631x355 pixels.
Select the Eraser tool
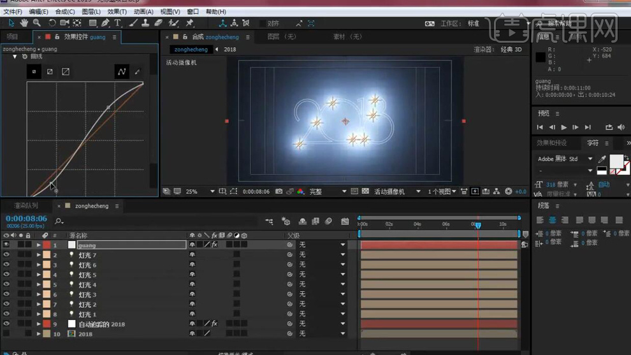pyautogui.click(x=159, y=23)
